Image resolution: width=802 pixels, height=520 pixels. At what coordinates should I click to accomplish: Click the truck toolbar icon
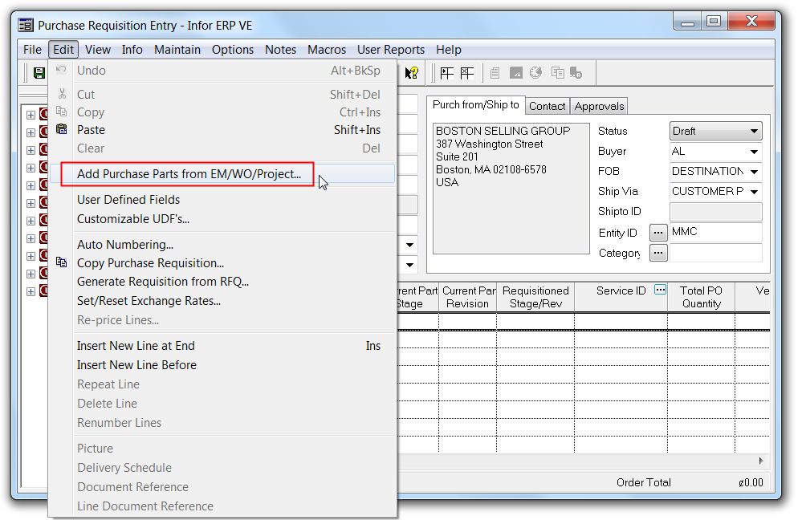click(x=576, y=73)
